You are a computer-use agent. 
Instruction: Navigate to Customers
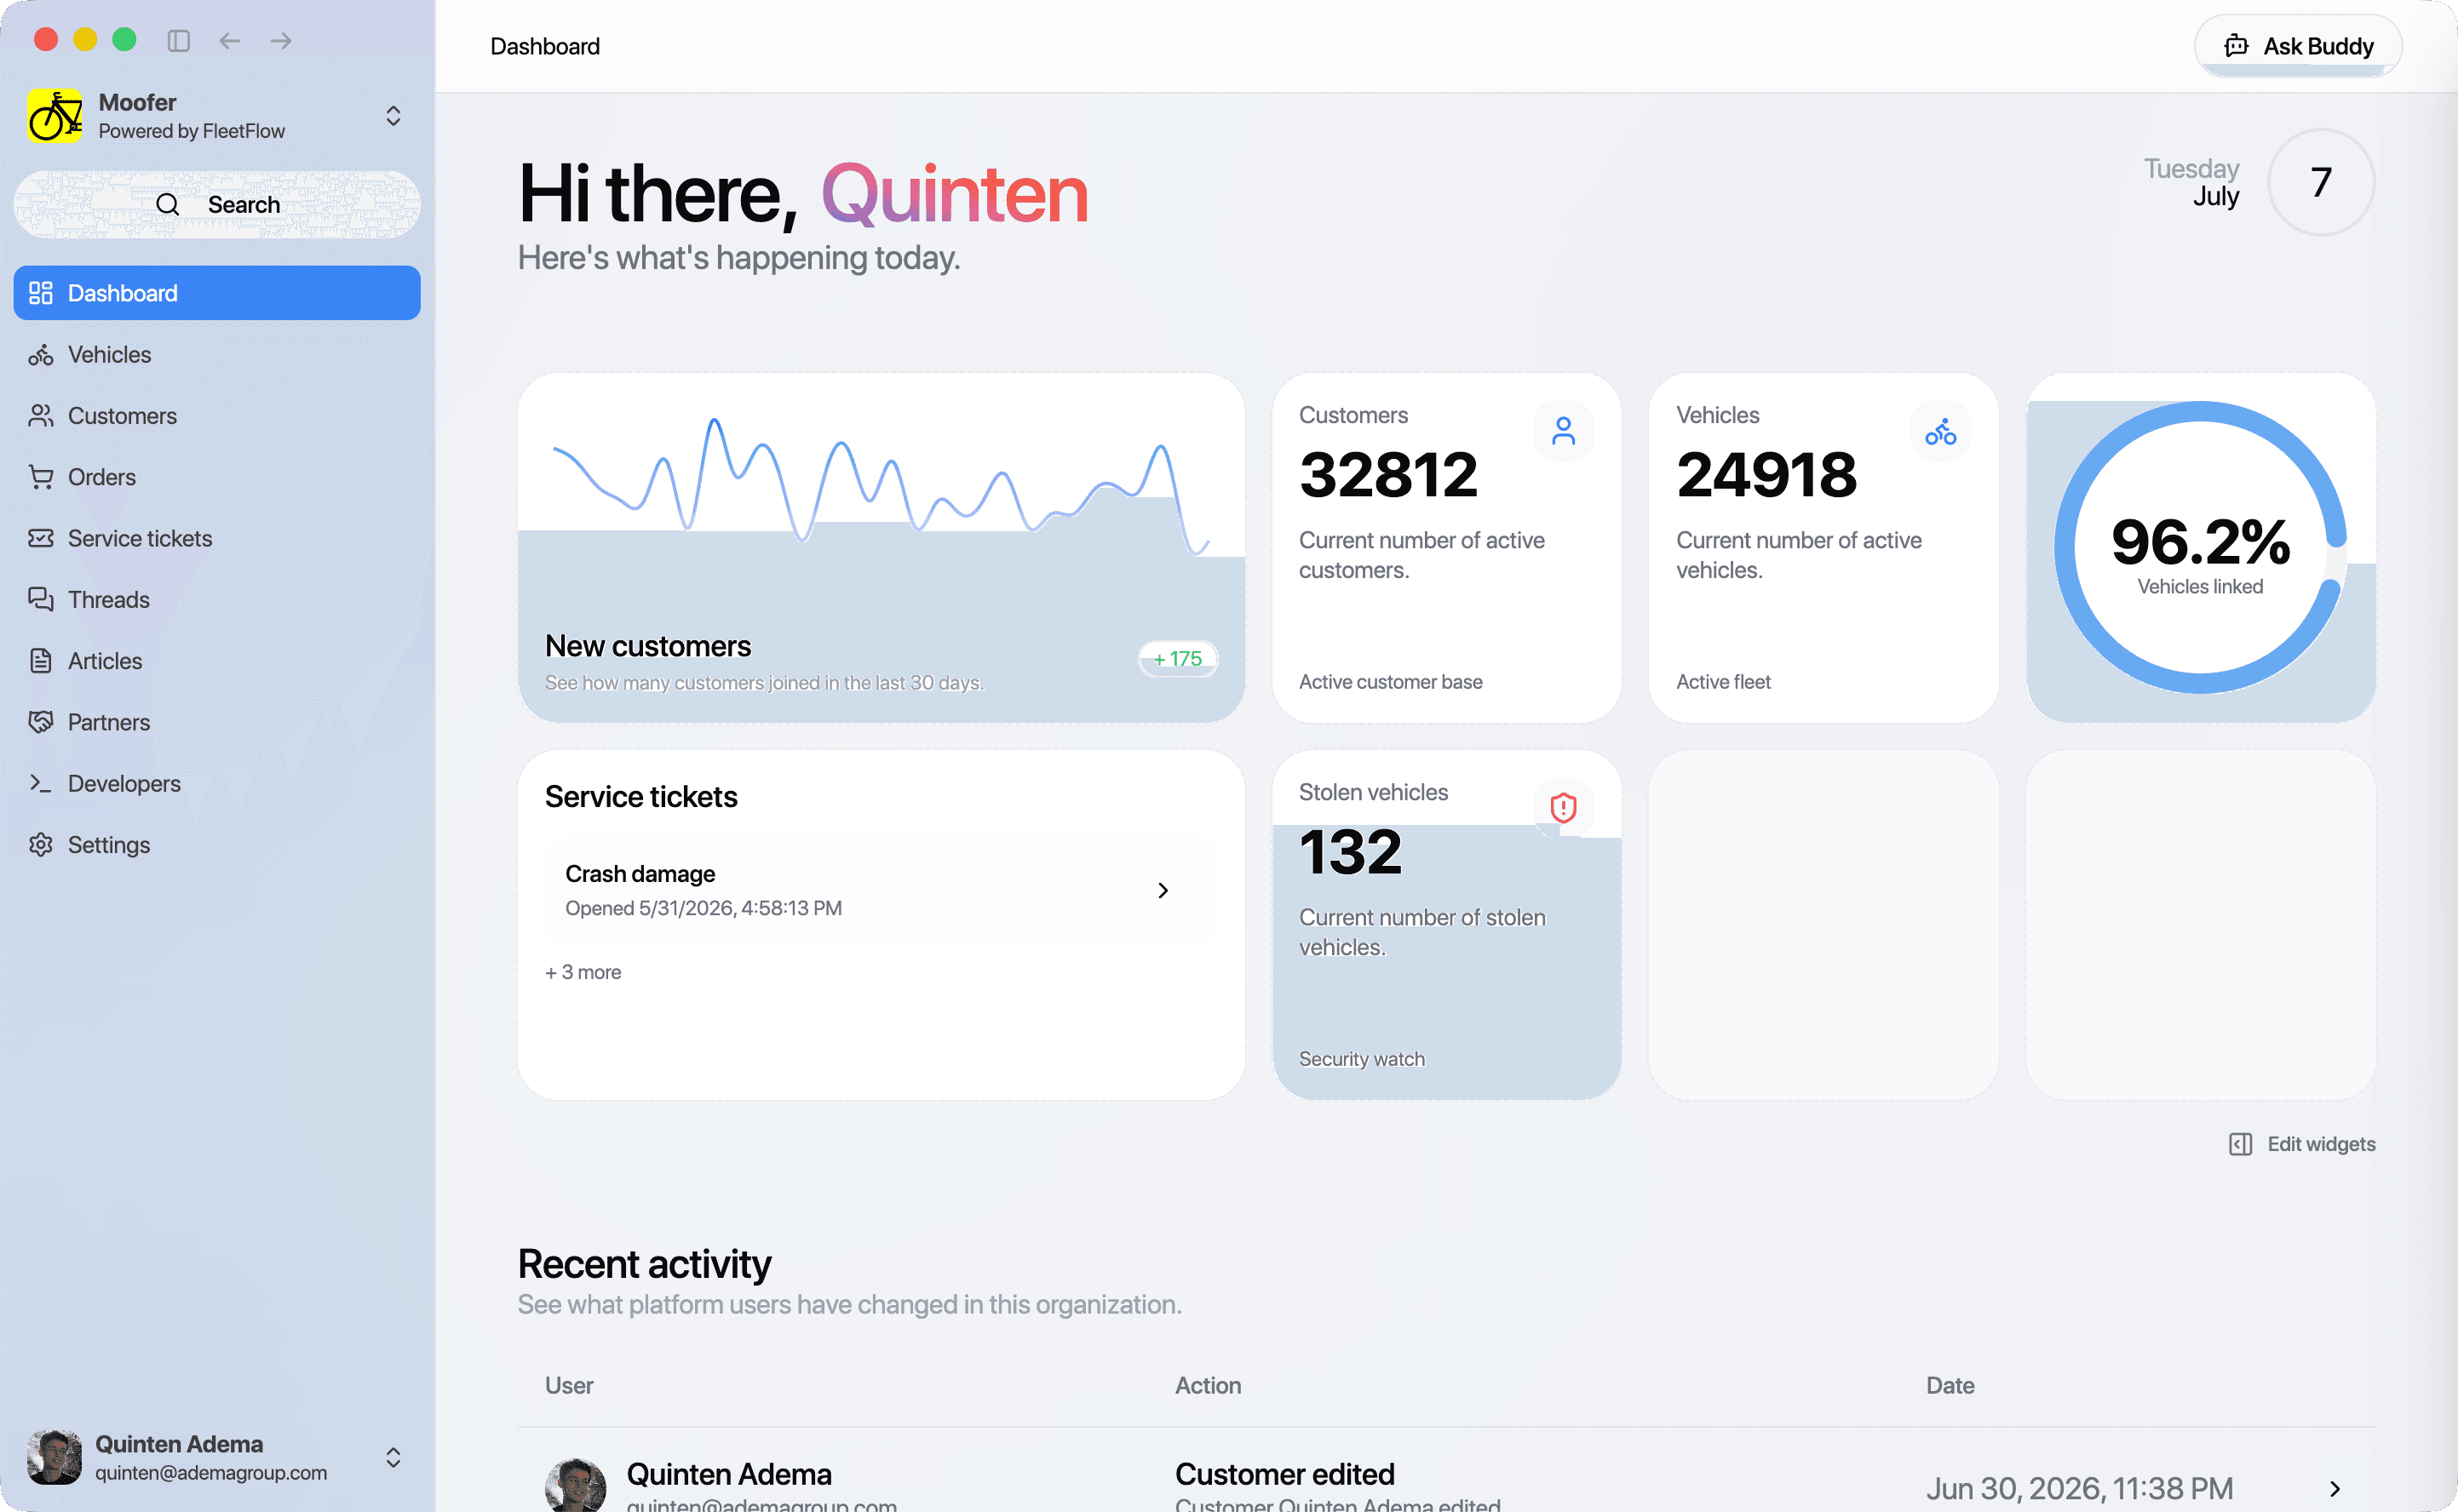click(x=217, y=416)
